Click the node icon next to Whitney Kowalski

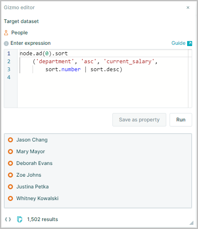point(10,198)
